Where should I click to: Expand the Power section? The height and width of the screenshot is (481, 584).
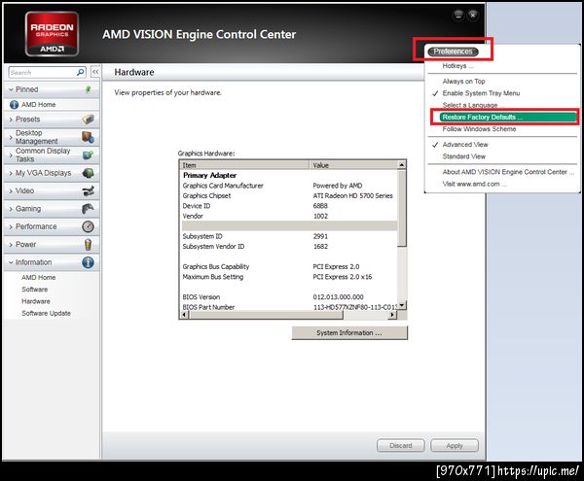[x=11, y=245]
